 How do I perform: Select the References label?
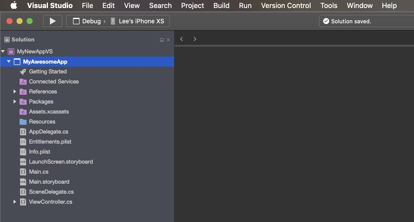(43, 92)
